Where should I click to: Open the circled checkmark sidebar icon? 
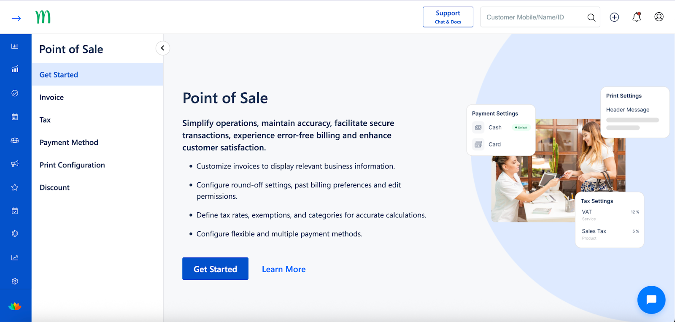point(15,93)
